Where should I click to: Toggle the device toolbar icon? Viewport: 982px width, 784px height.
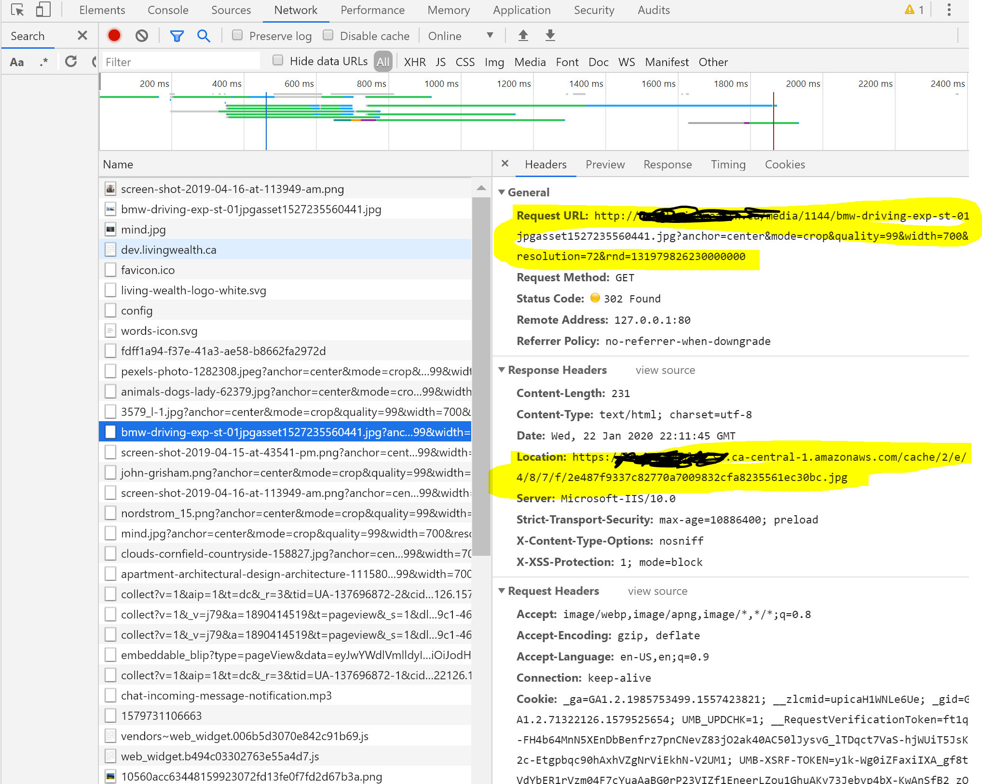point(43,10)
